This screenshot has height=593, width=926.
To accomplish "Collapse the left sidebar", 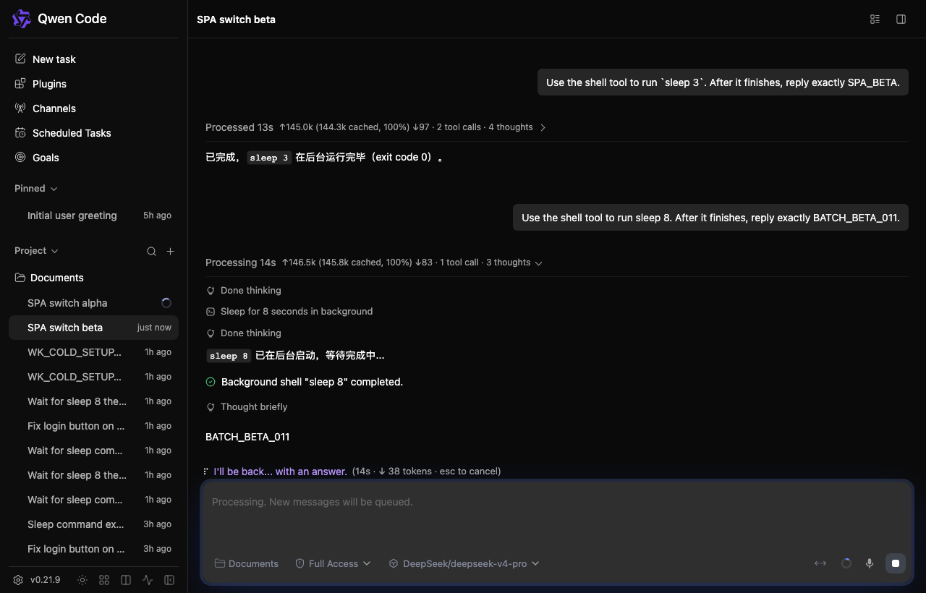I will 169,580.
